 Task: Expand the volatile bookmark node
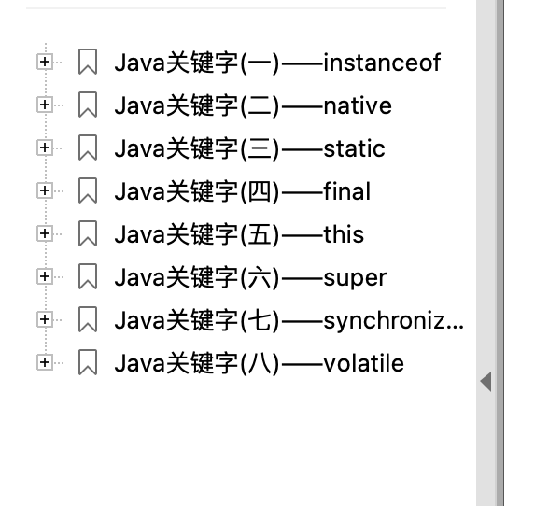coord(45,362)
